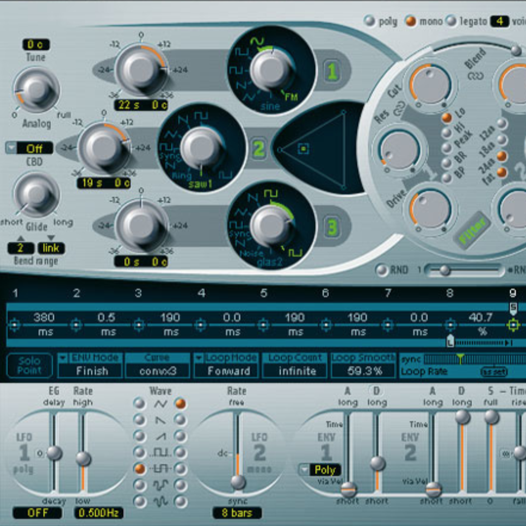The width and height of the screenshot is (526, 526).
Task: Click the square in Triangle mixer
Action: click(304, 147)
